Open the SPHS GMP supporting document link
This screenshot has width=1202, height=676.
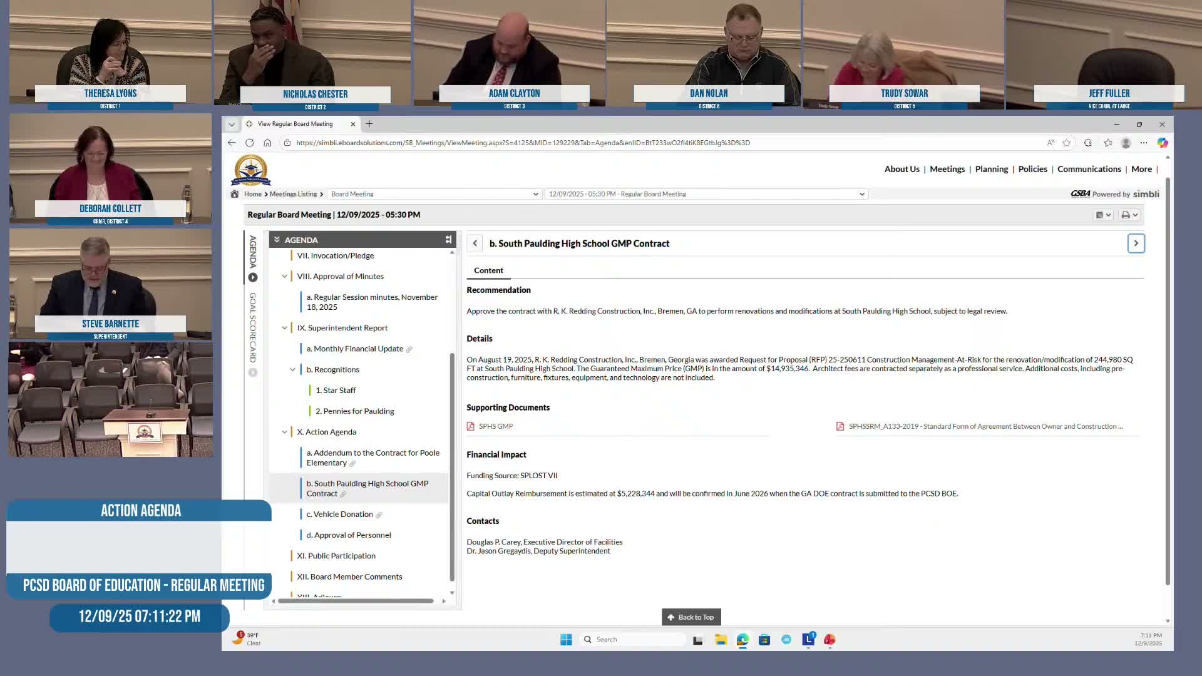pos(495,426)
